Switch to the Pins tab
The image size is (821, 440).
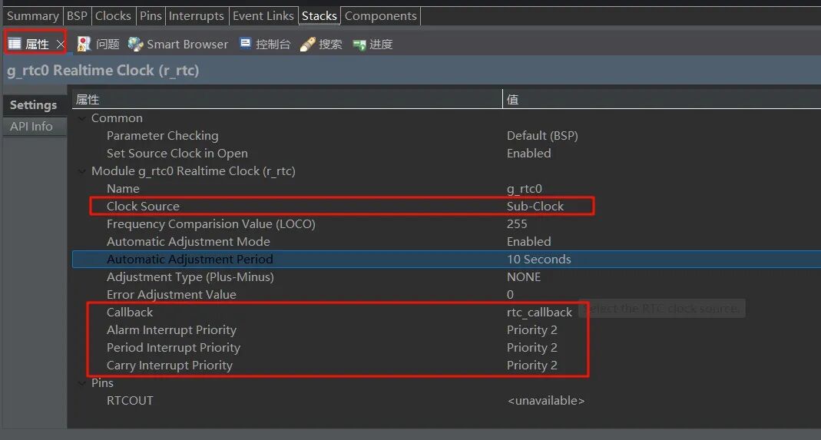151,15
